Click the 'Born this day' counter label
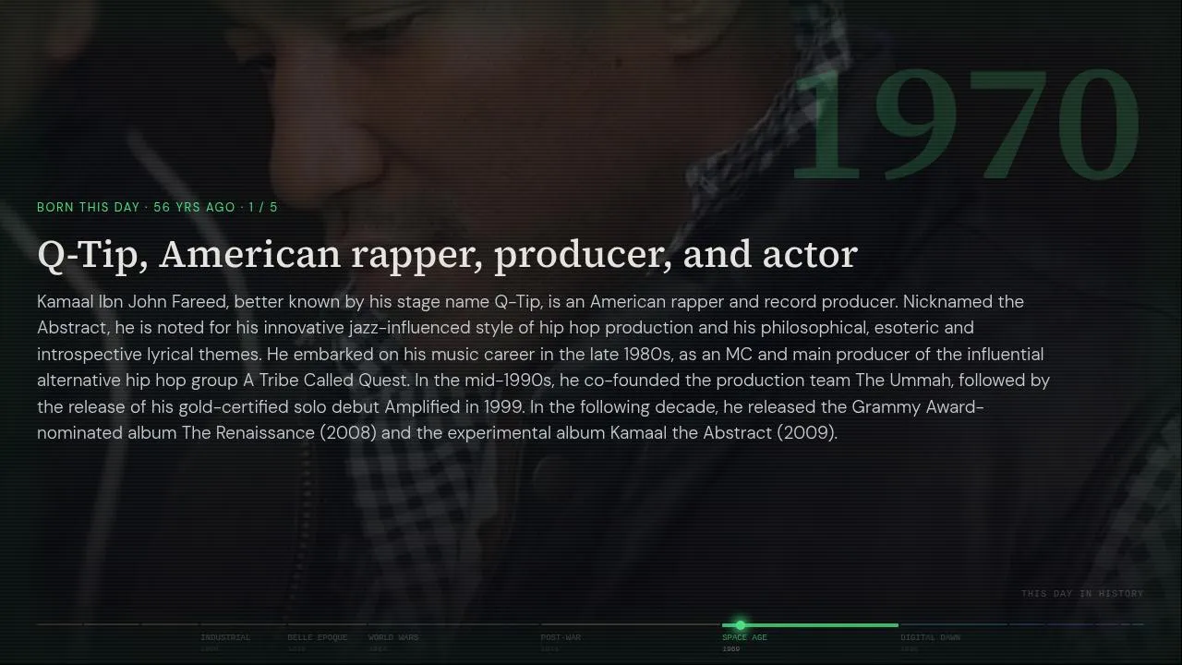1182x665 pixels. click(157, 207)
